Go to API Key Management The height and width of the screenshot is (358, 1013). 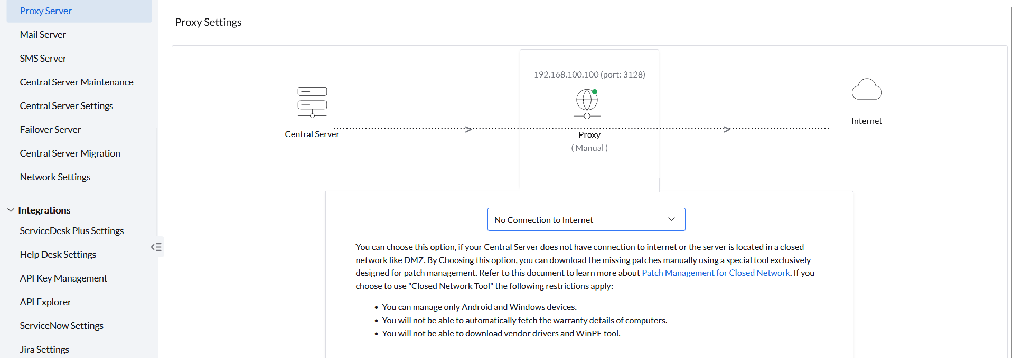tap(63, 278)
